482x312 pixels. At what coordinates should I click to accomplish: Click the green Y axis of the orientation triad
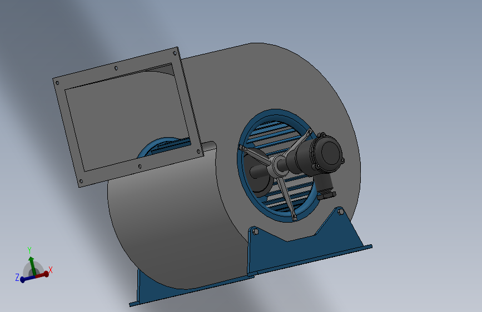click(32, 266)
